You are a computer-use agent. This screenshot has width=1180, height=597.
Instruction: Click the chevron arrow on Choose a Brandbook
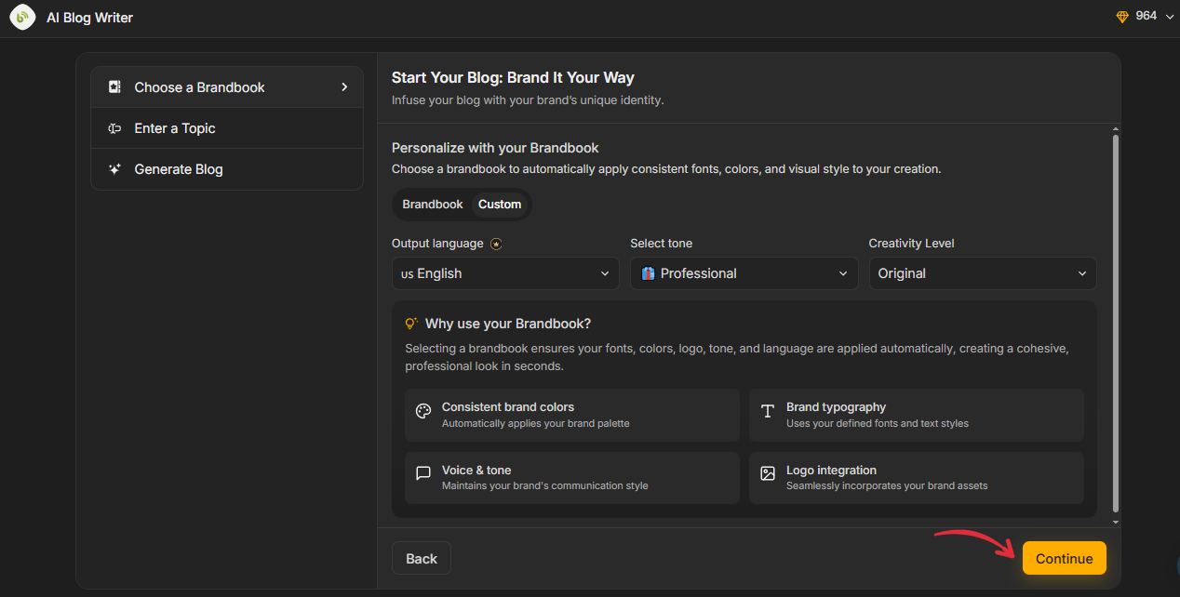click(344, 87)
